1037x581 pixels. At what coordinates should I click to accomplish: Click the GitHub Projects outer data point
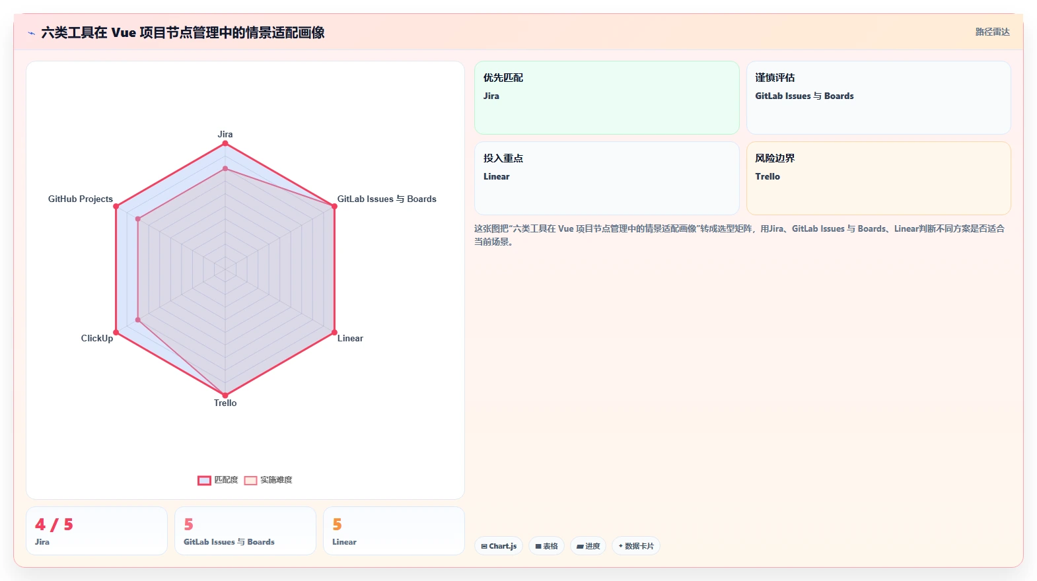pos(116,206)
